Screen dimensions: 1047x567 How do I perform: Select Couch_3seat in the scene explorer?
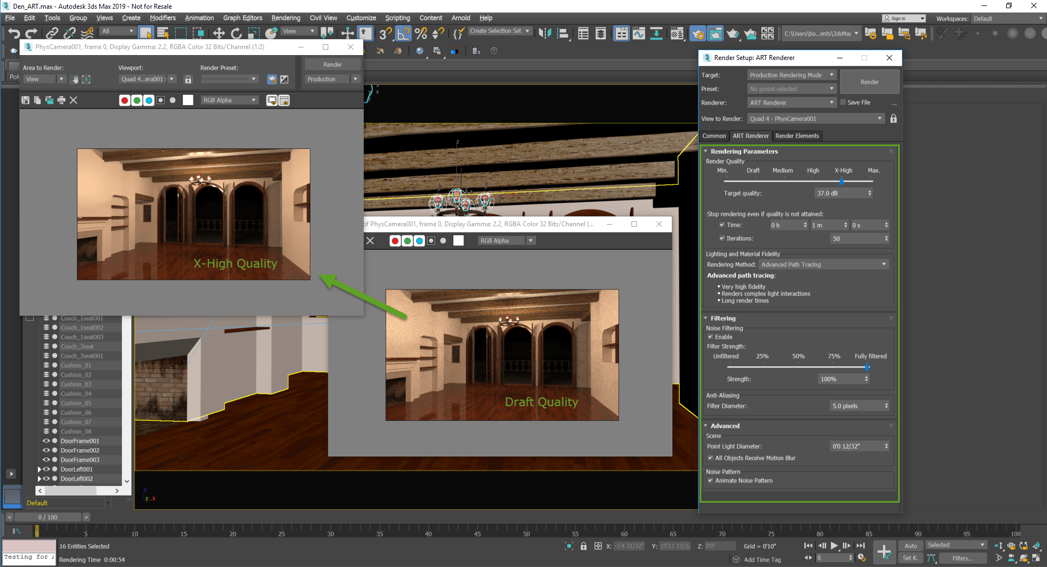[x=76, y=346]
